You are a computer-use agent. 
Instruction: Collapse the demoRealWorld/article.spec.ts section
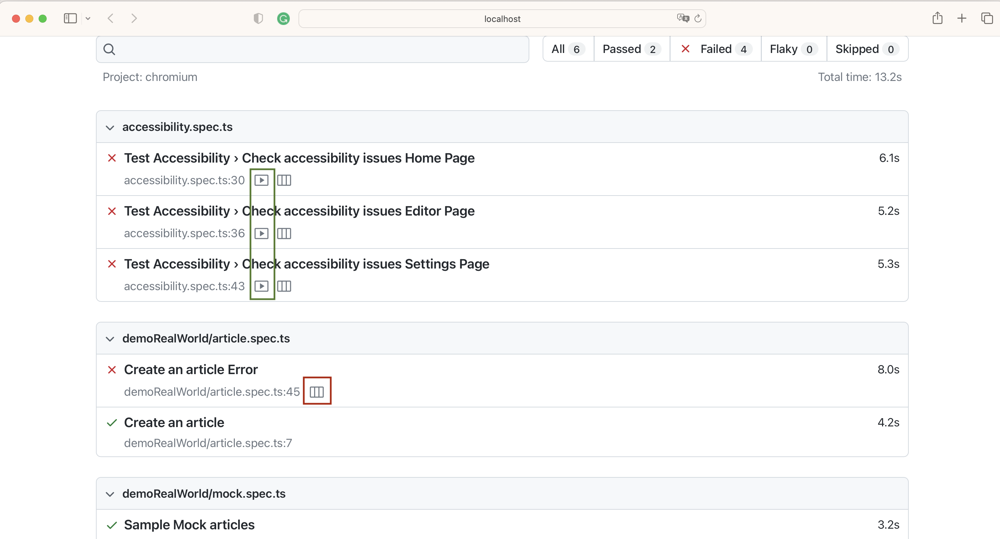(110, 339)
